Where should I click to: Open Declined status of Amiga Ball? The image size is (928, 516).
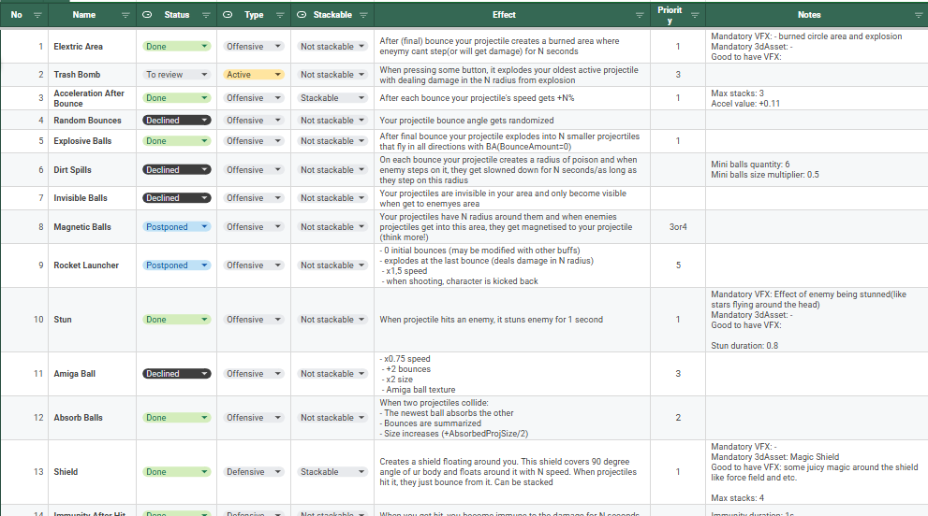(176, 374)
